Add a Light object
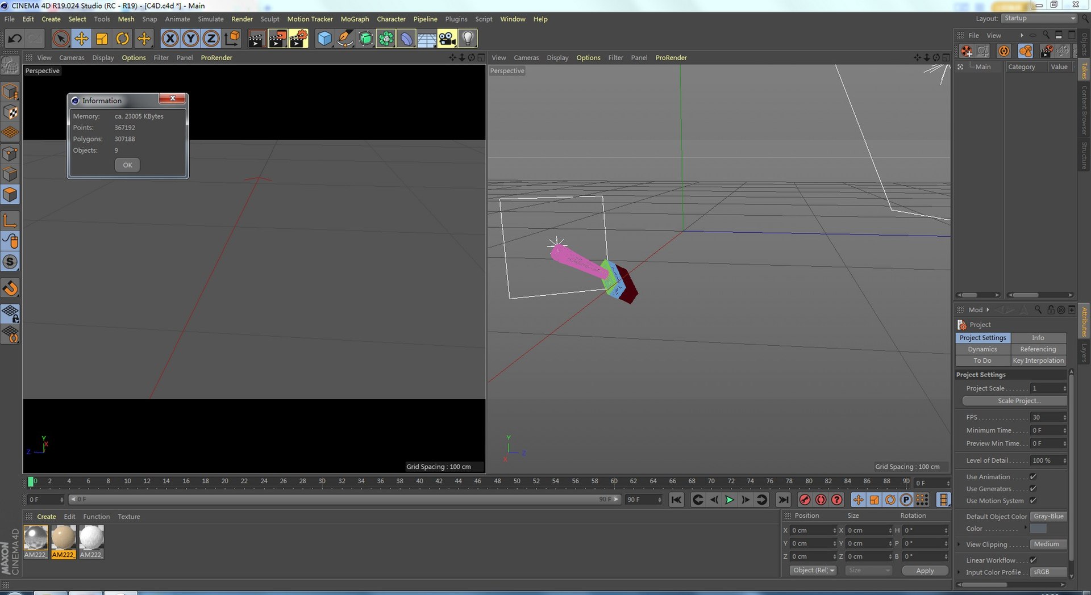The image size is (1091, 595). (468, 39)
